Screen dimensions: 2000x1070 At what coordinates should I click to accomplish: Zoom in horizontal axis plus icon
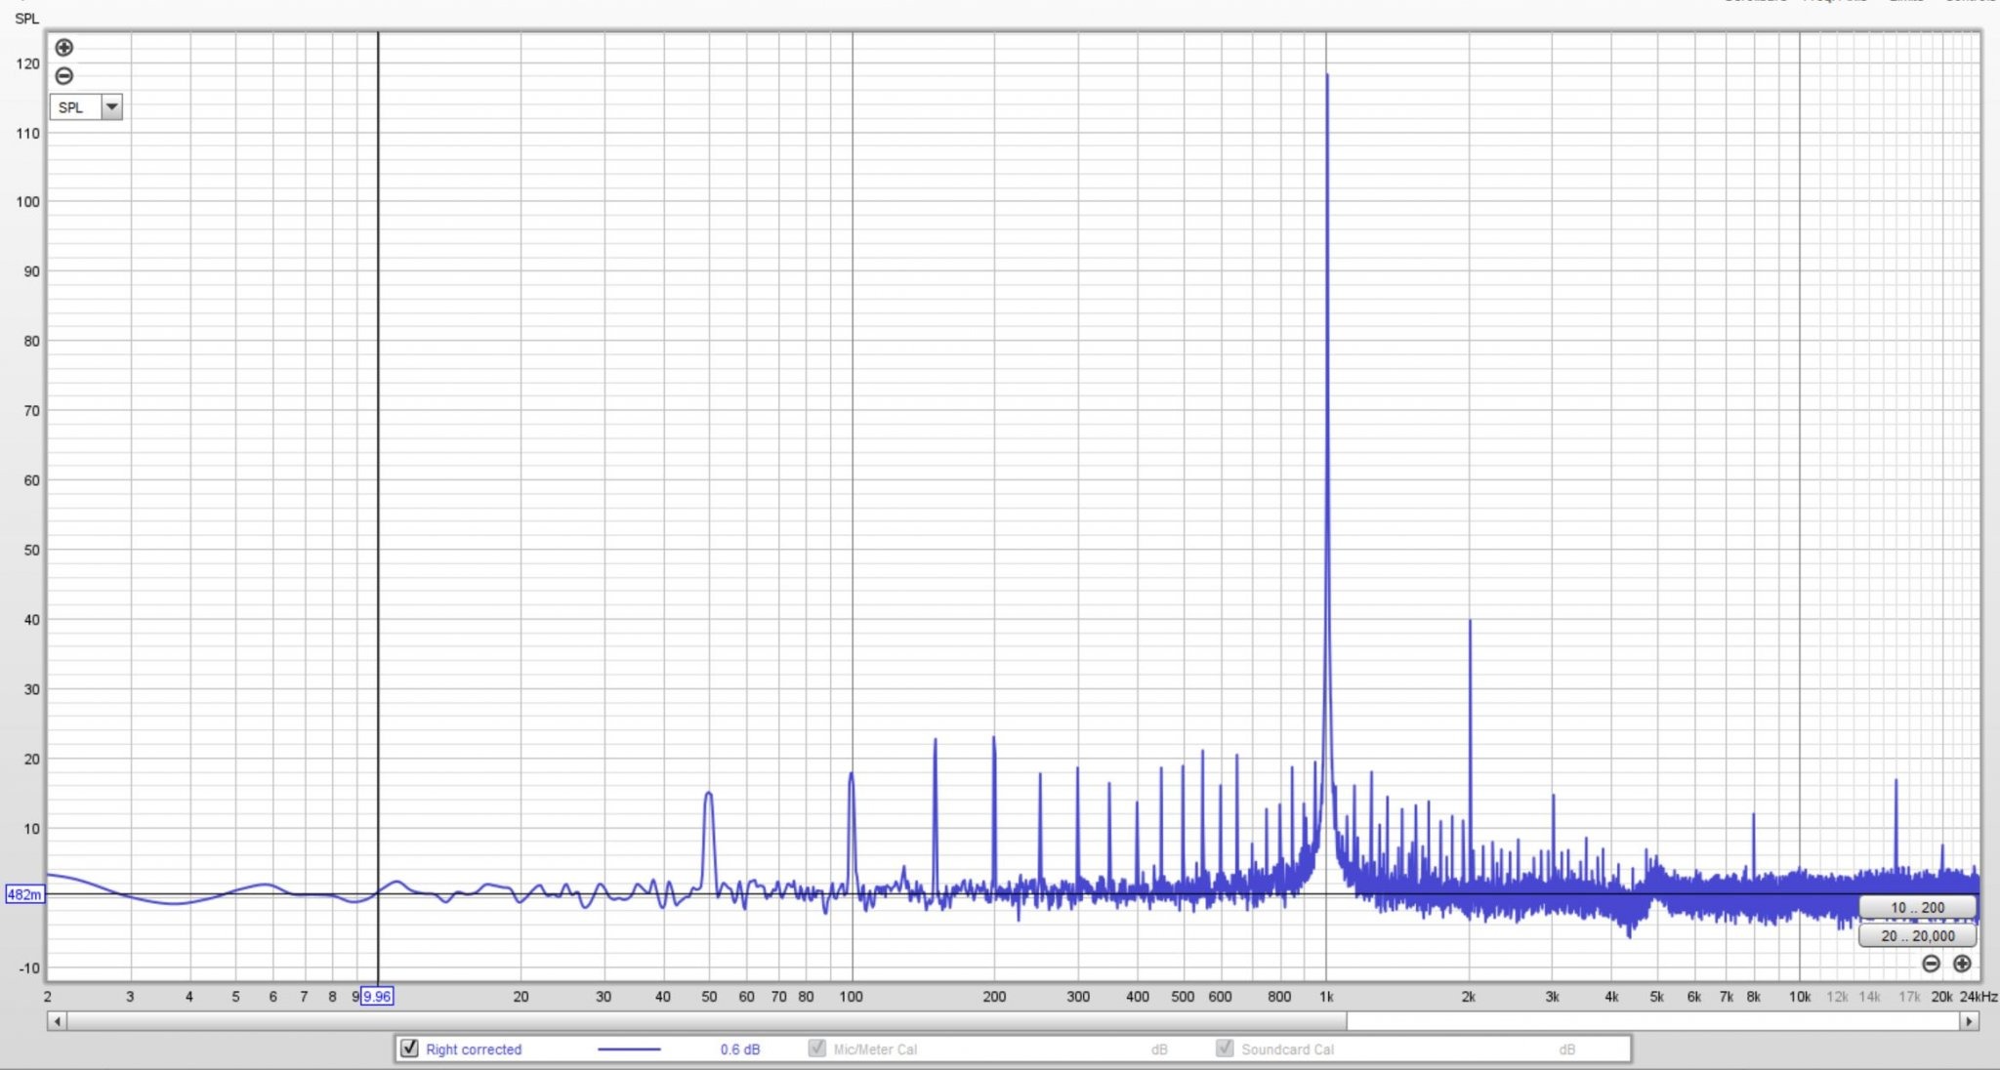[1962, 964]
